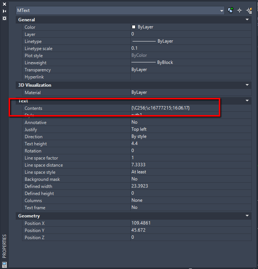Select the Contents text value field

163,108
